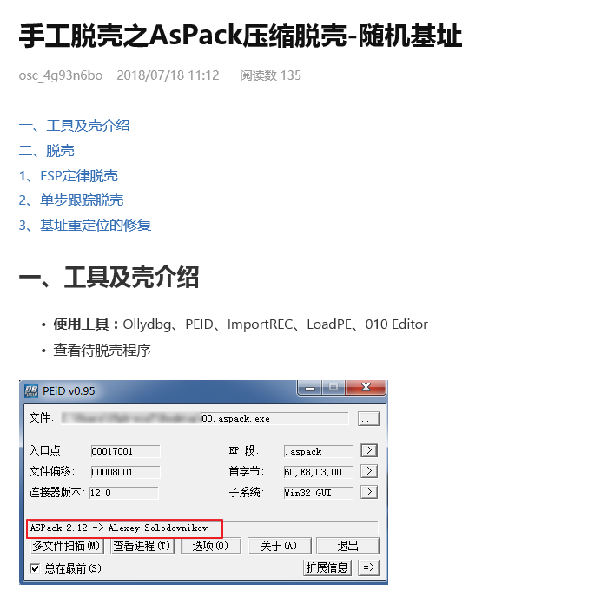Click the browse file '...' button
Screen dimensions: 614x603
[368, 418]
